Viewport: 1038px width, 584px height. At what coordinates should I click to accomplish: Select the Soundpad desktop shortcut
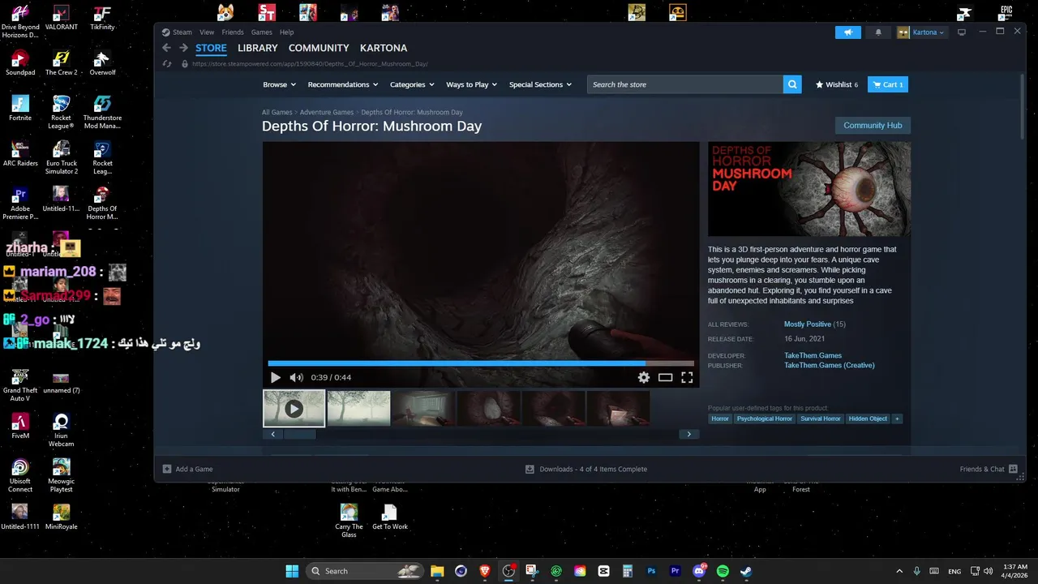[20, 63]
